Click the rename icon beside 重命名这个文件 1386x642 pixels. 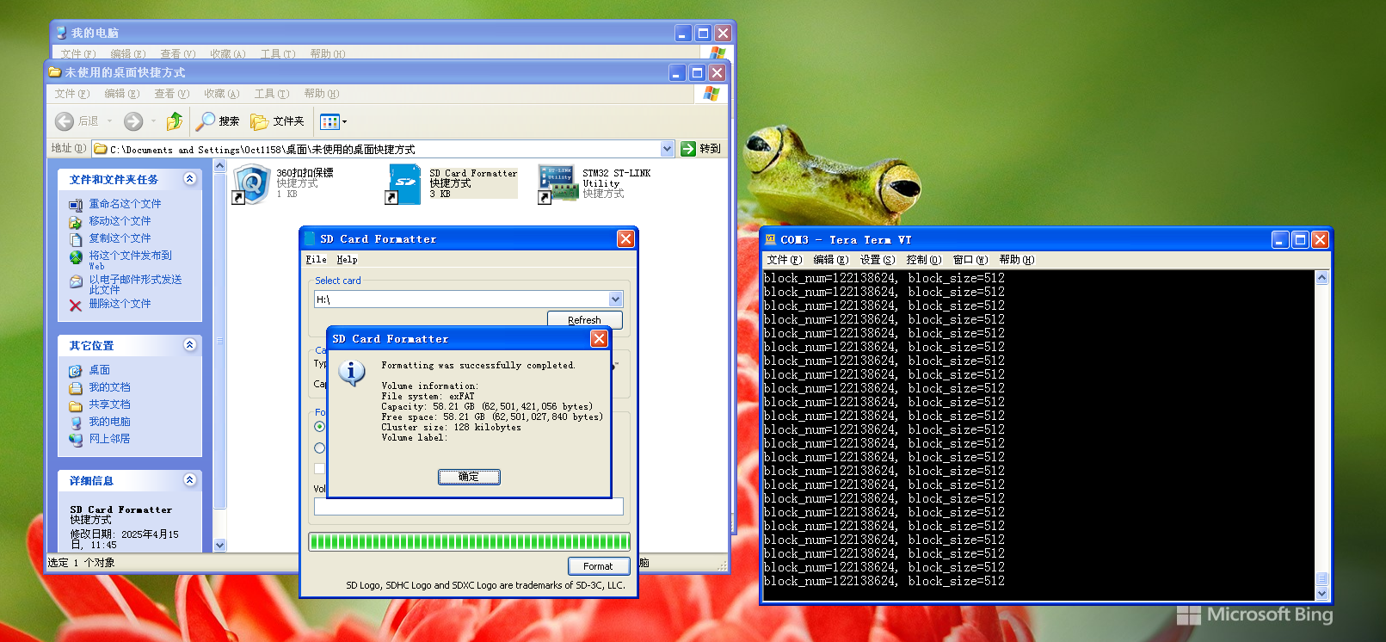76,205
